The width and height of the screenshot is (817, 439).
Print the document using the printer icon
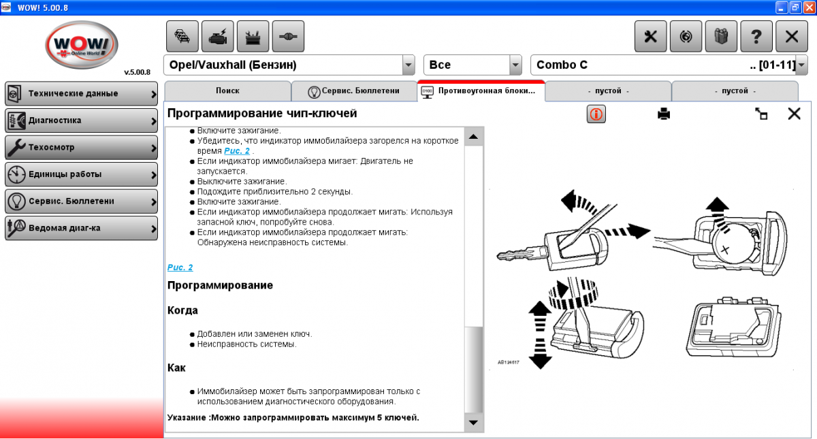pos(664,114)
